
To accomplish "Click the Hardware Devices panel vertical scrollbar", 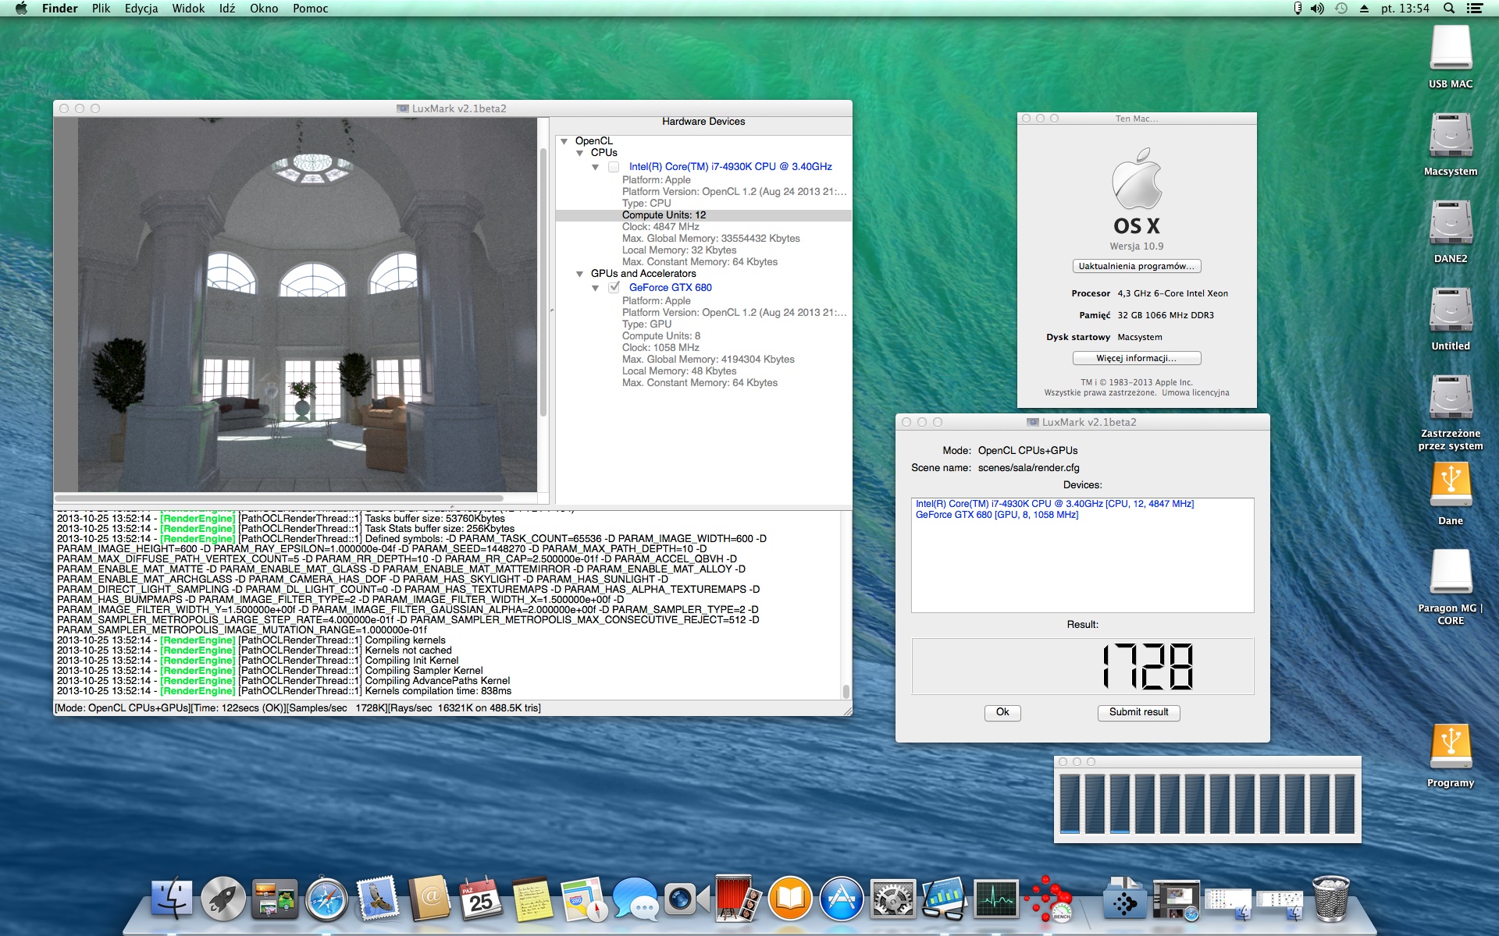I will click(543, 282).
